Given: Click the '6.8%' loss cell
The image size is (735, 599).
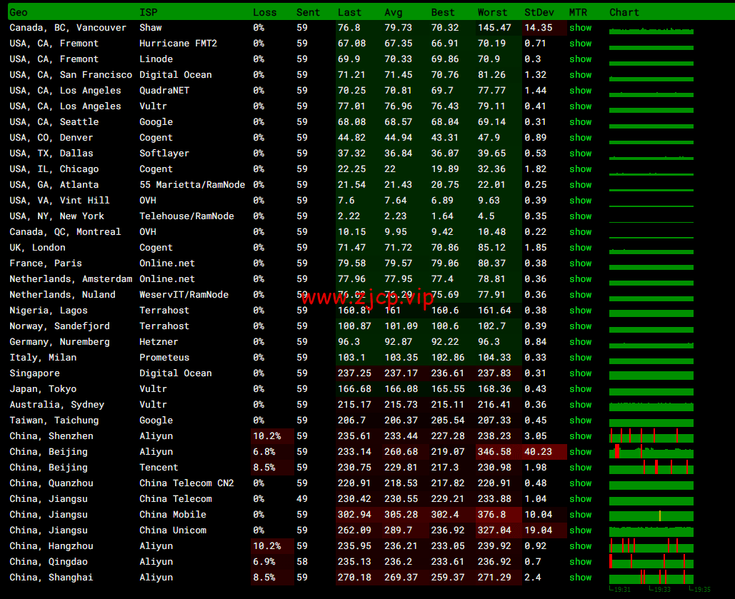Looking at the screenshot, I should (264, 452).
